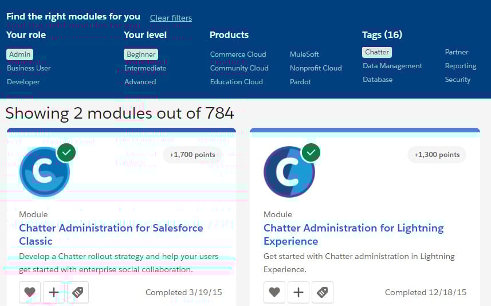The width and height of the screenshot is (491, 306).
Task: Click the +1,300 points badge
Action: coord(437,155)
